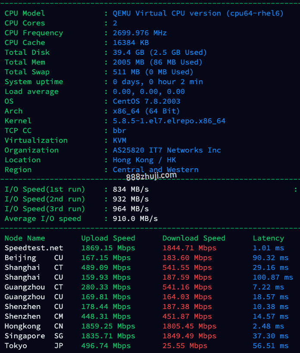The height and width of the screenshot is (353, 300).
Task: Click the CPU Model value text
Action: tap(198, 13)
